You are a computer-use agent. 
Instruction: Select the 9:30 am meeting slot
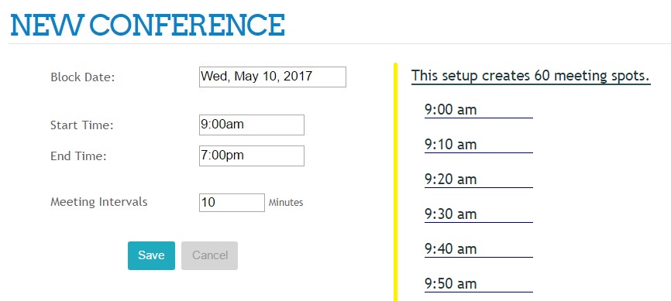point(478,214)
